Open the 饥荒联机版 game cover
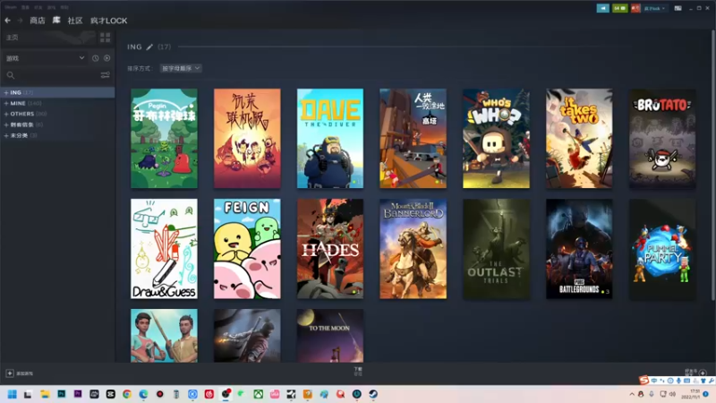Viewport: 716px width, 403px height. [247, 139]
